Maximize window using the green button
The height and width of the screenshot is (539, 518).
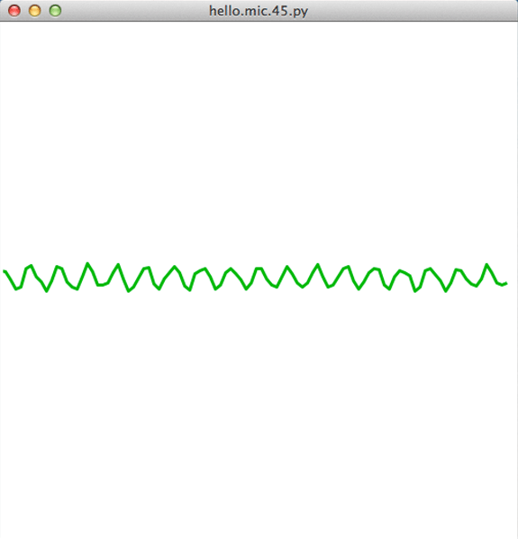click(x=55, y=11)
